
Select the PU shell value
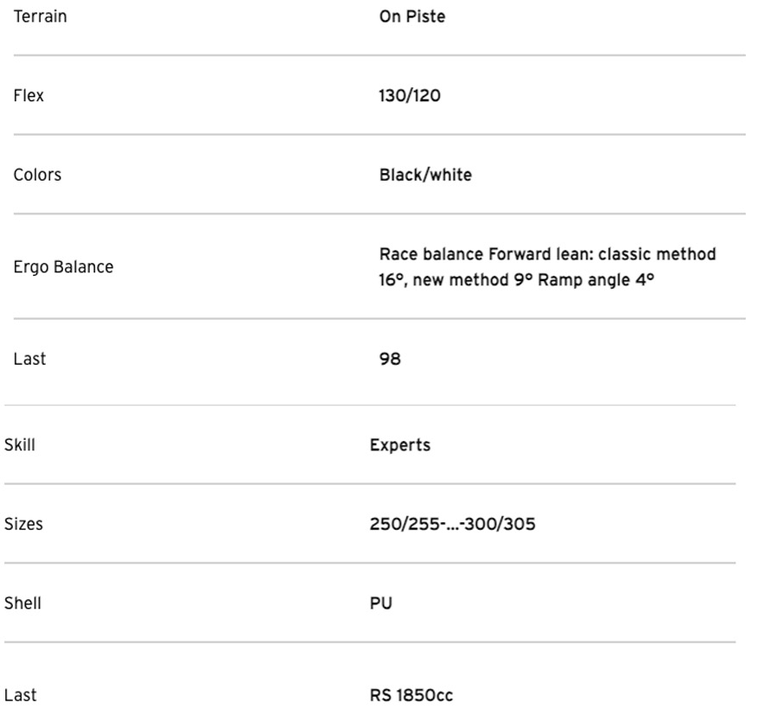pos(380,603)
